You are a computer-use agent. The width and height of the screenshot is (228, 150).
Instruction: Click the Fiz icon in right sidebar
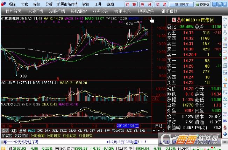[x=225, y=92]
